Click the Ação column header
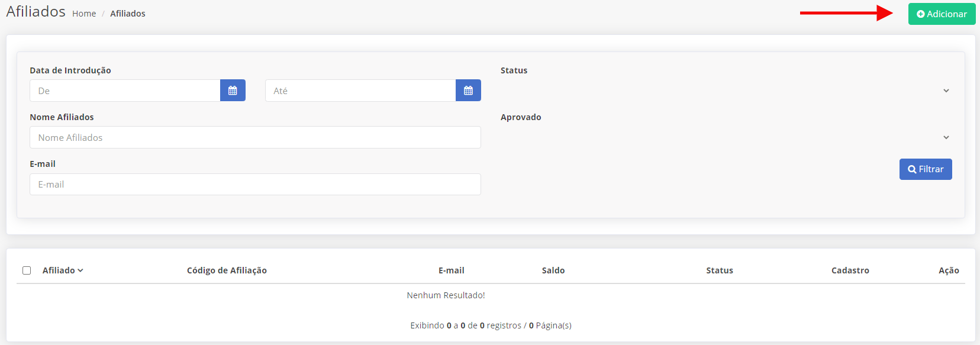Image resolution: width=980 pixels, height=345 pixels. [x=949, y=270]
